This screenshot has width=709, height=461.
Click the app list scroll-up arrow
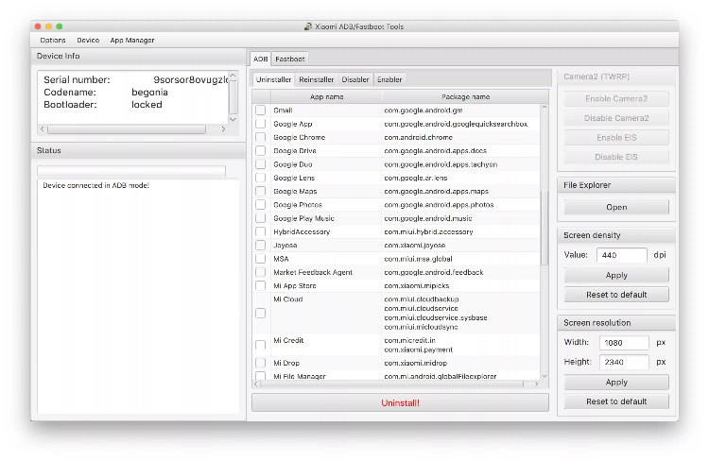click(x=545, y=107)
